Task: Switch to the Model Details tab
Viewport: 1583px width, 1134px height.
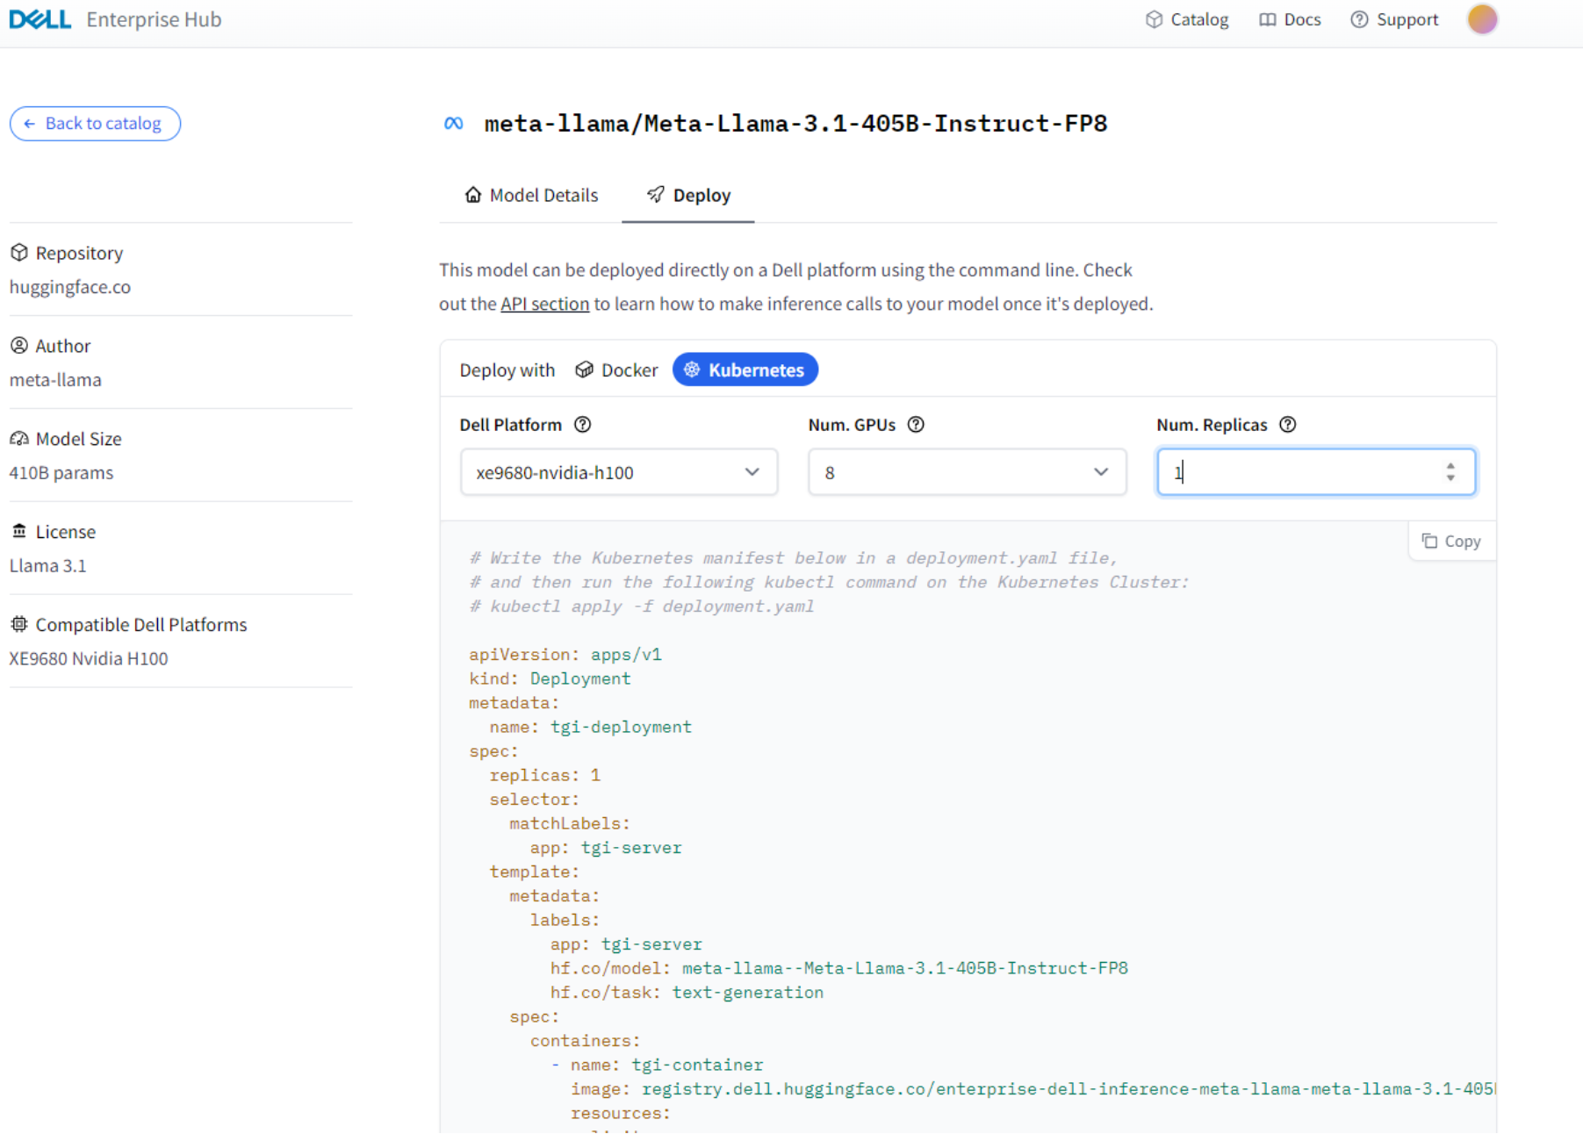Action: 531,195
